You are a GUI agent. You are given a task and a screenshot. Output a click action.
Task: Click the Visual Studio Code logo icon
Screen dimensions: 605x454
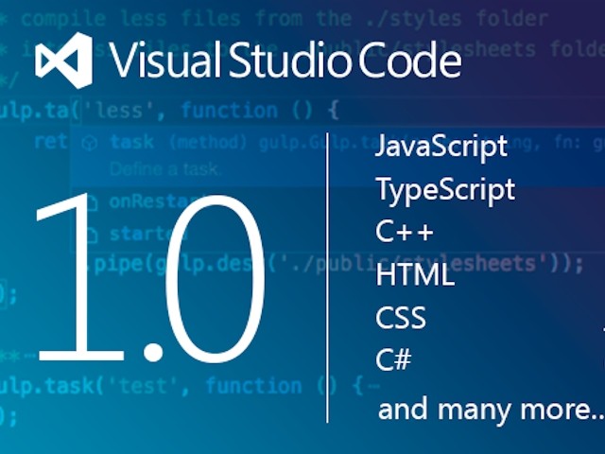tap(63, 61)
